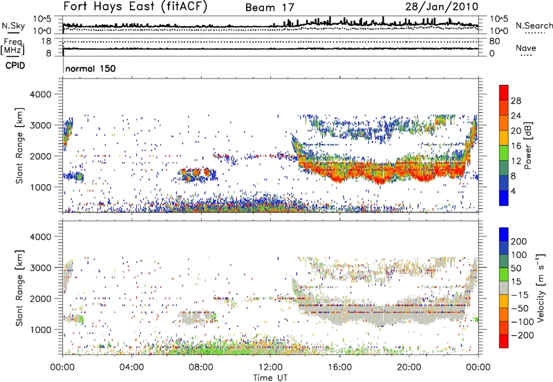The height and width of the screenshot is (382, 553).
Task: Pick the green Velocity segment between 15 and 50
Action: coord(504,274)
